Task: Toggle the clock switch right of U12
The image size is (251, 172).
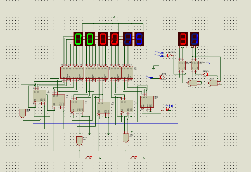Action: pos(167,110)
